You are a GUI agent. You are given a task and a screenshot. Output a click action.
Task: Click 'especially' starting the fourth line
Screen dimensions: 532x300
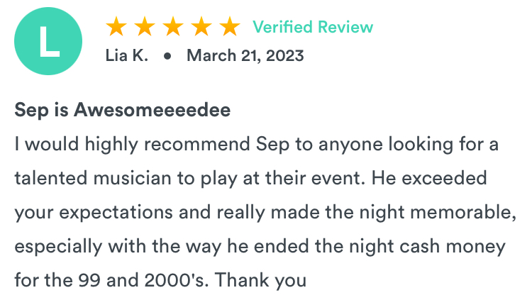58,247
